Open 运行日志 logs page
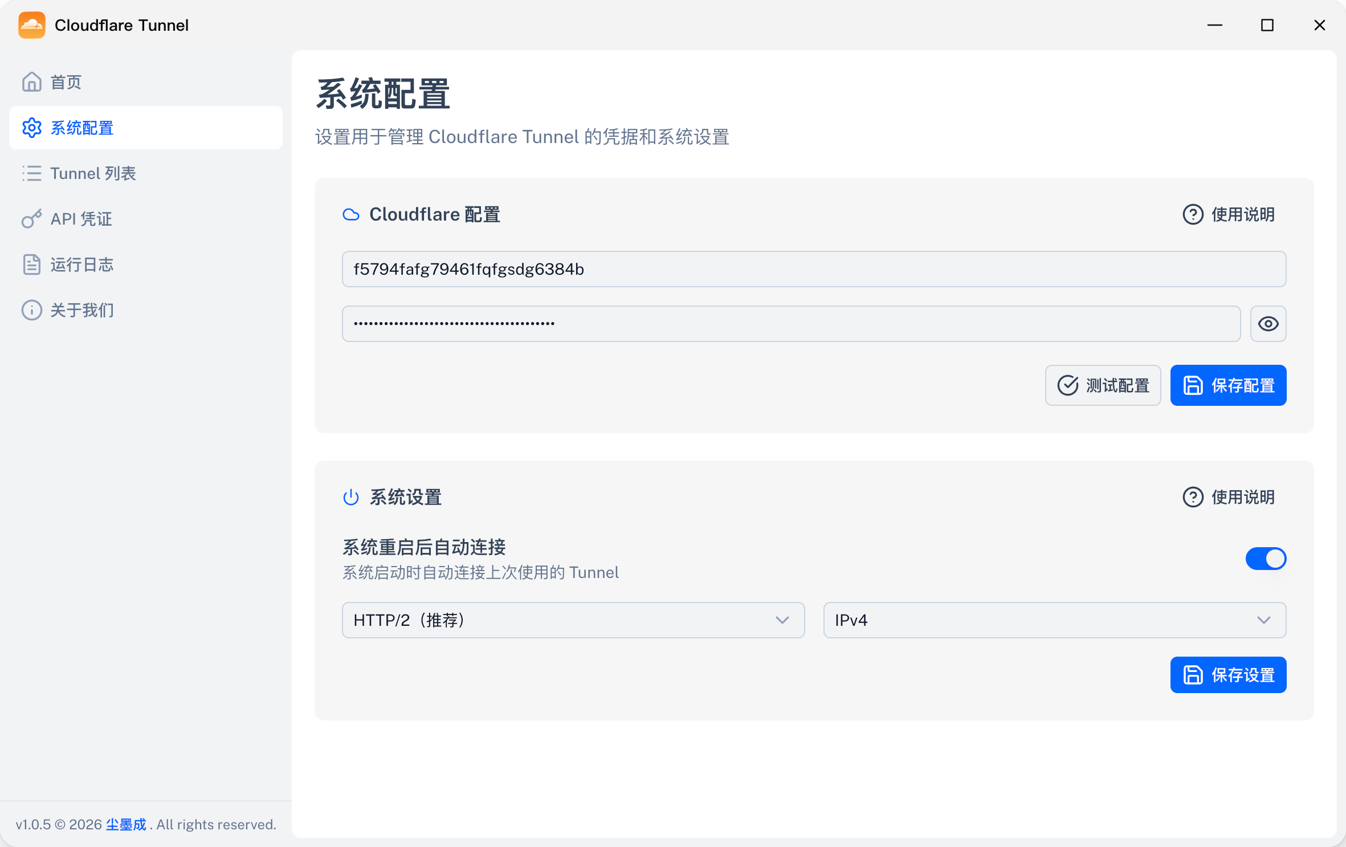 [146, 264]
